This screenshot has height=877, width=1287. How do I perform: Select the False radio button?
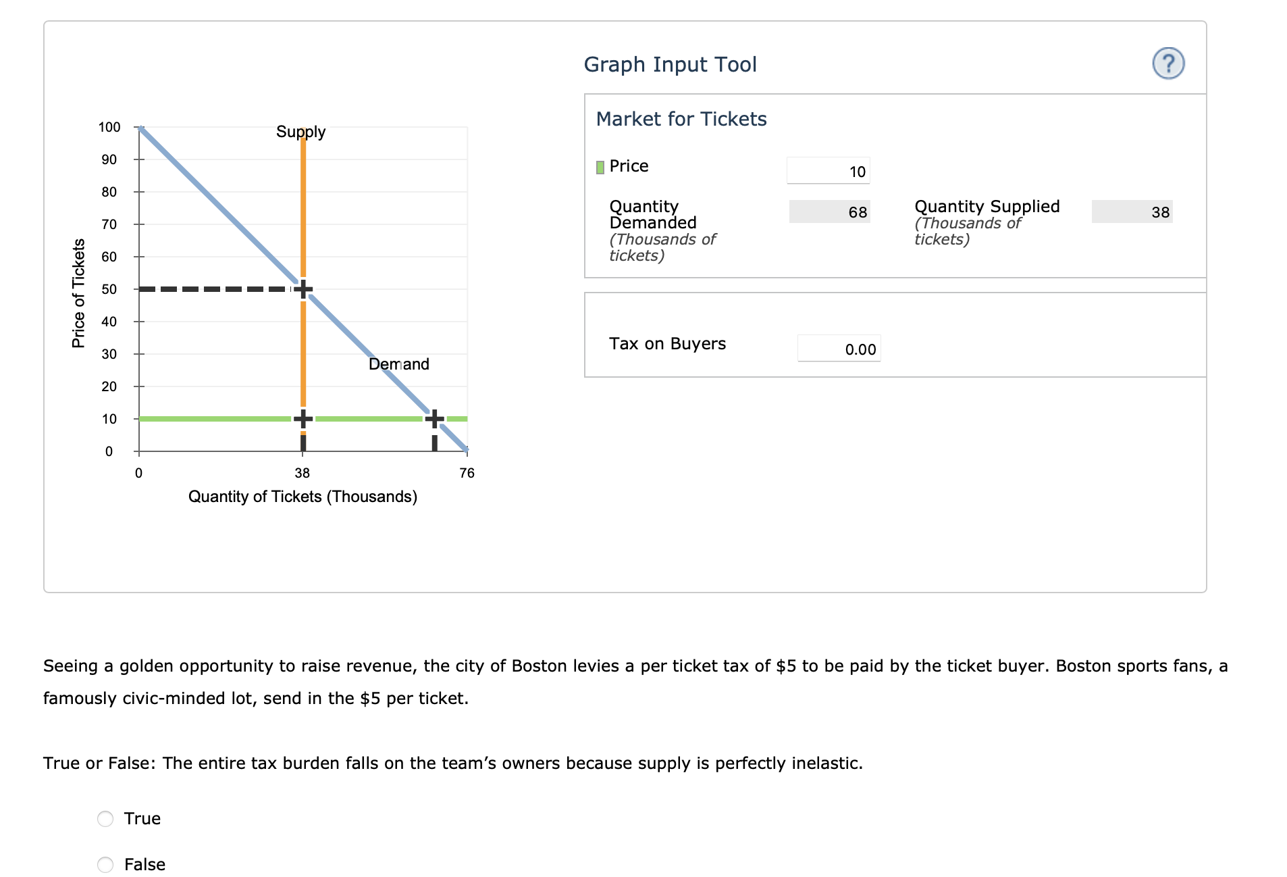[x=105, y=864]
